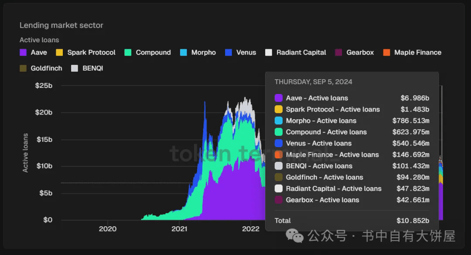Viewport: 471px width, 255px height.
Task: Click the $10.852b total value
Action: point(413,221)
